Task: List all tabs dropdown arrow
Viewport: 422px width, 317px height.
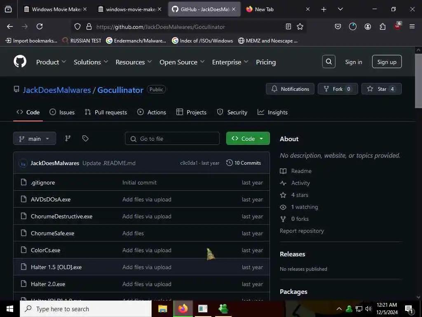Action: [340, 9]
